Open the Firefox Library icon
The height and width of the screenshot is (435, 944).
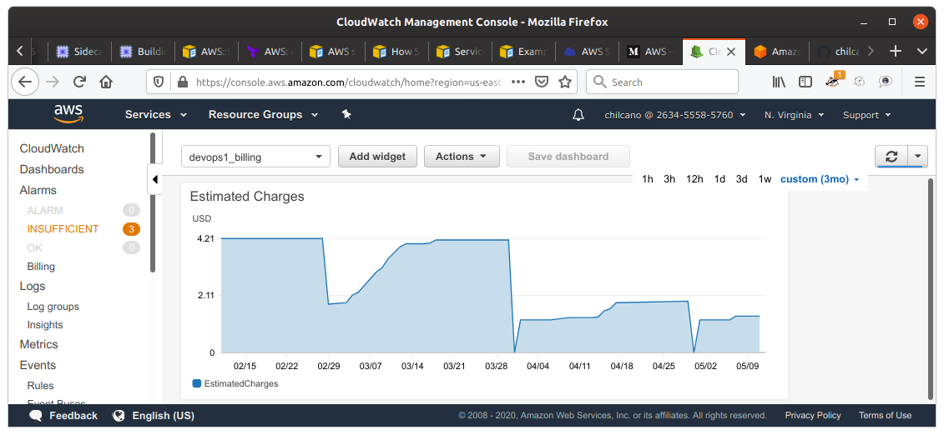click(779, 82)
